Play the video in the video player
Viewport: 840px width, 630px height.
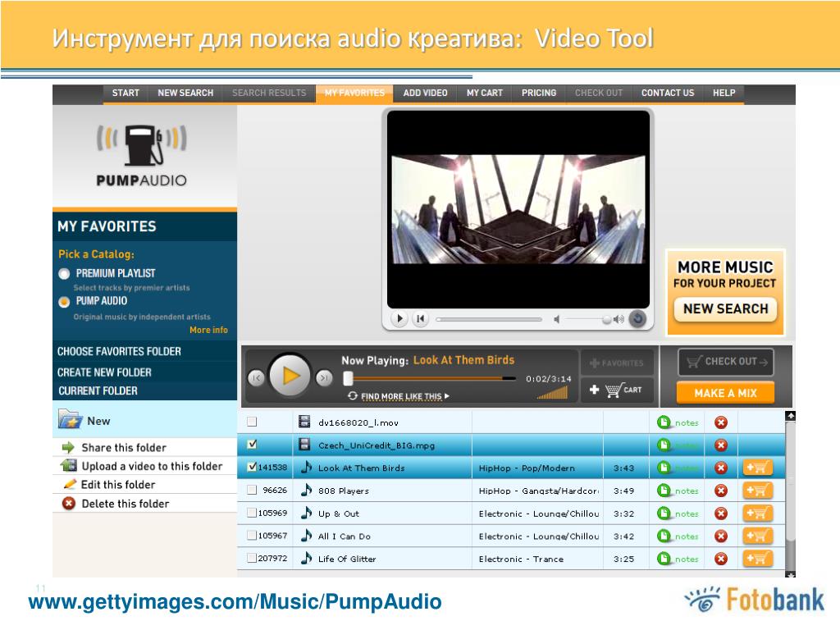click(x=399, y=319)
